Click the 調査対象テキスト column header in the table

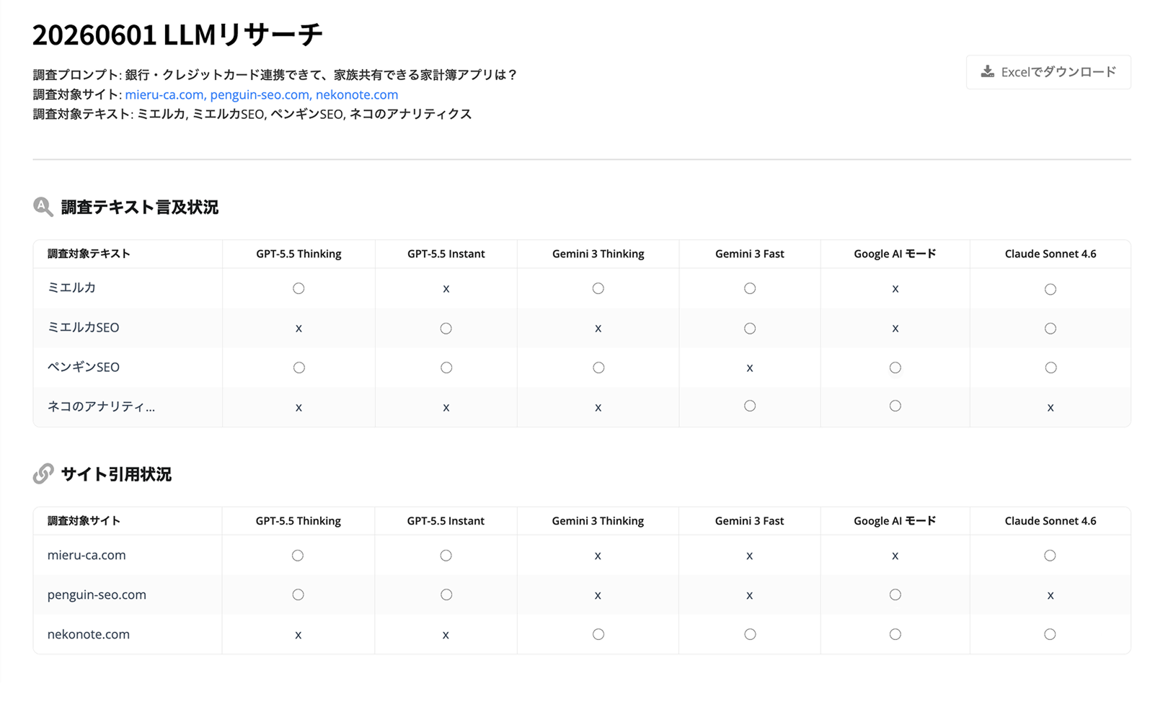pos(89,254)
